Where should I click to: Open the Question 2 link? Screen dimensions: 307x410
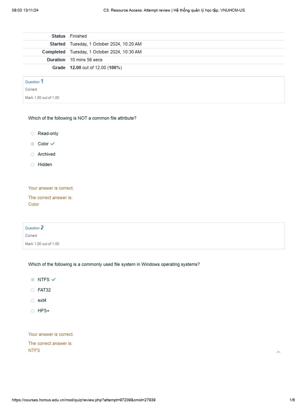[x=34, y=228]
